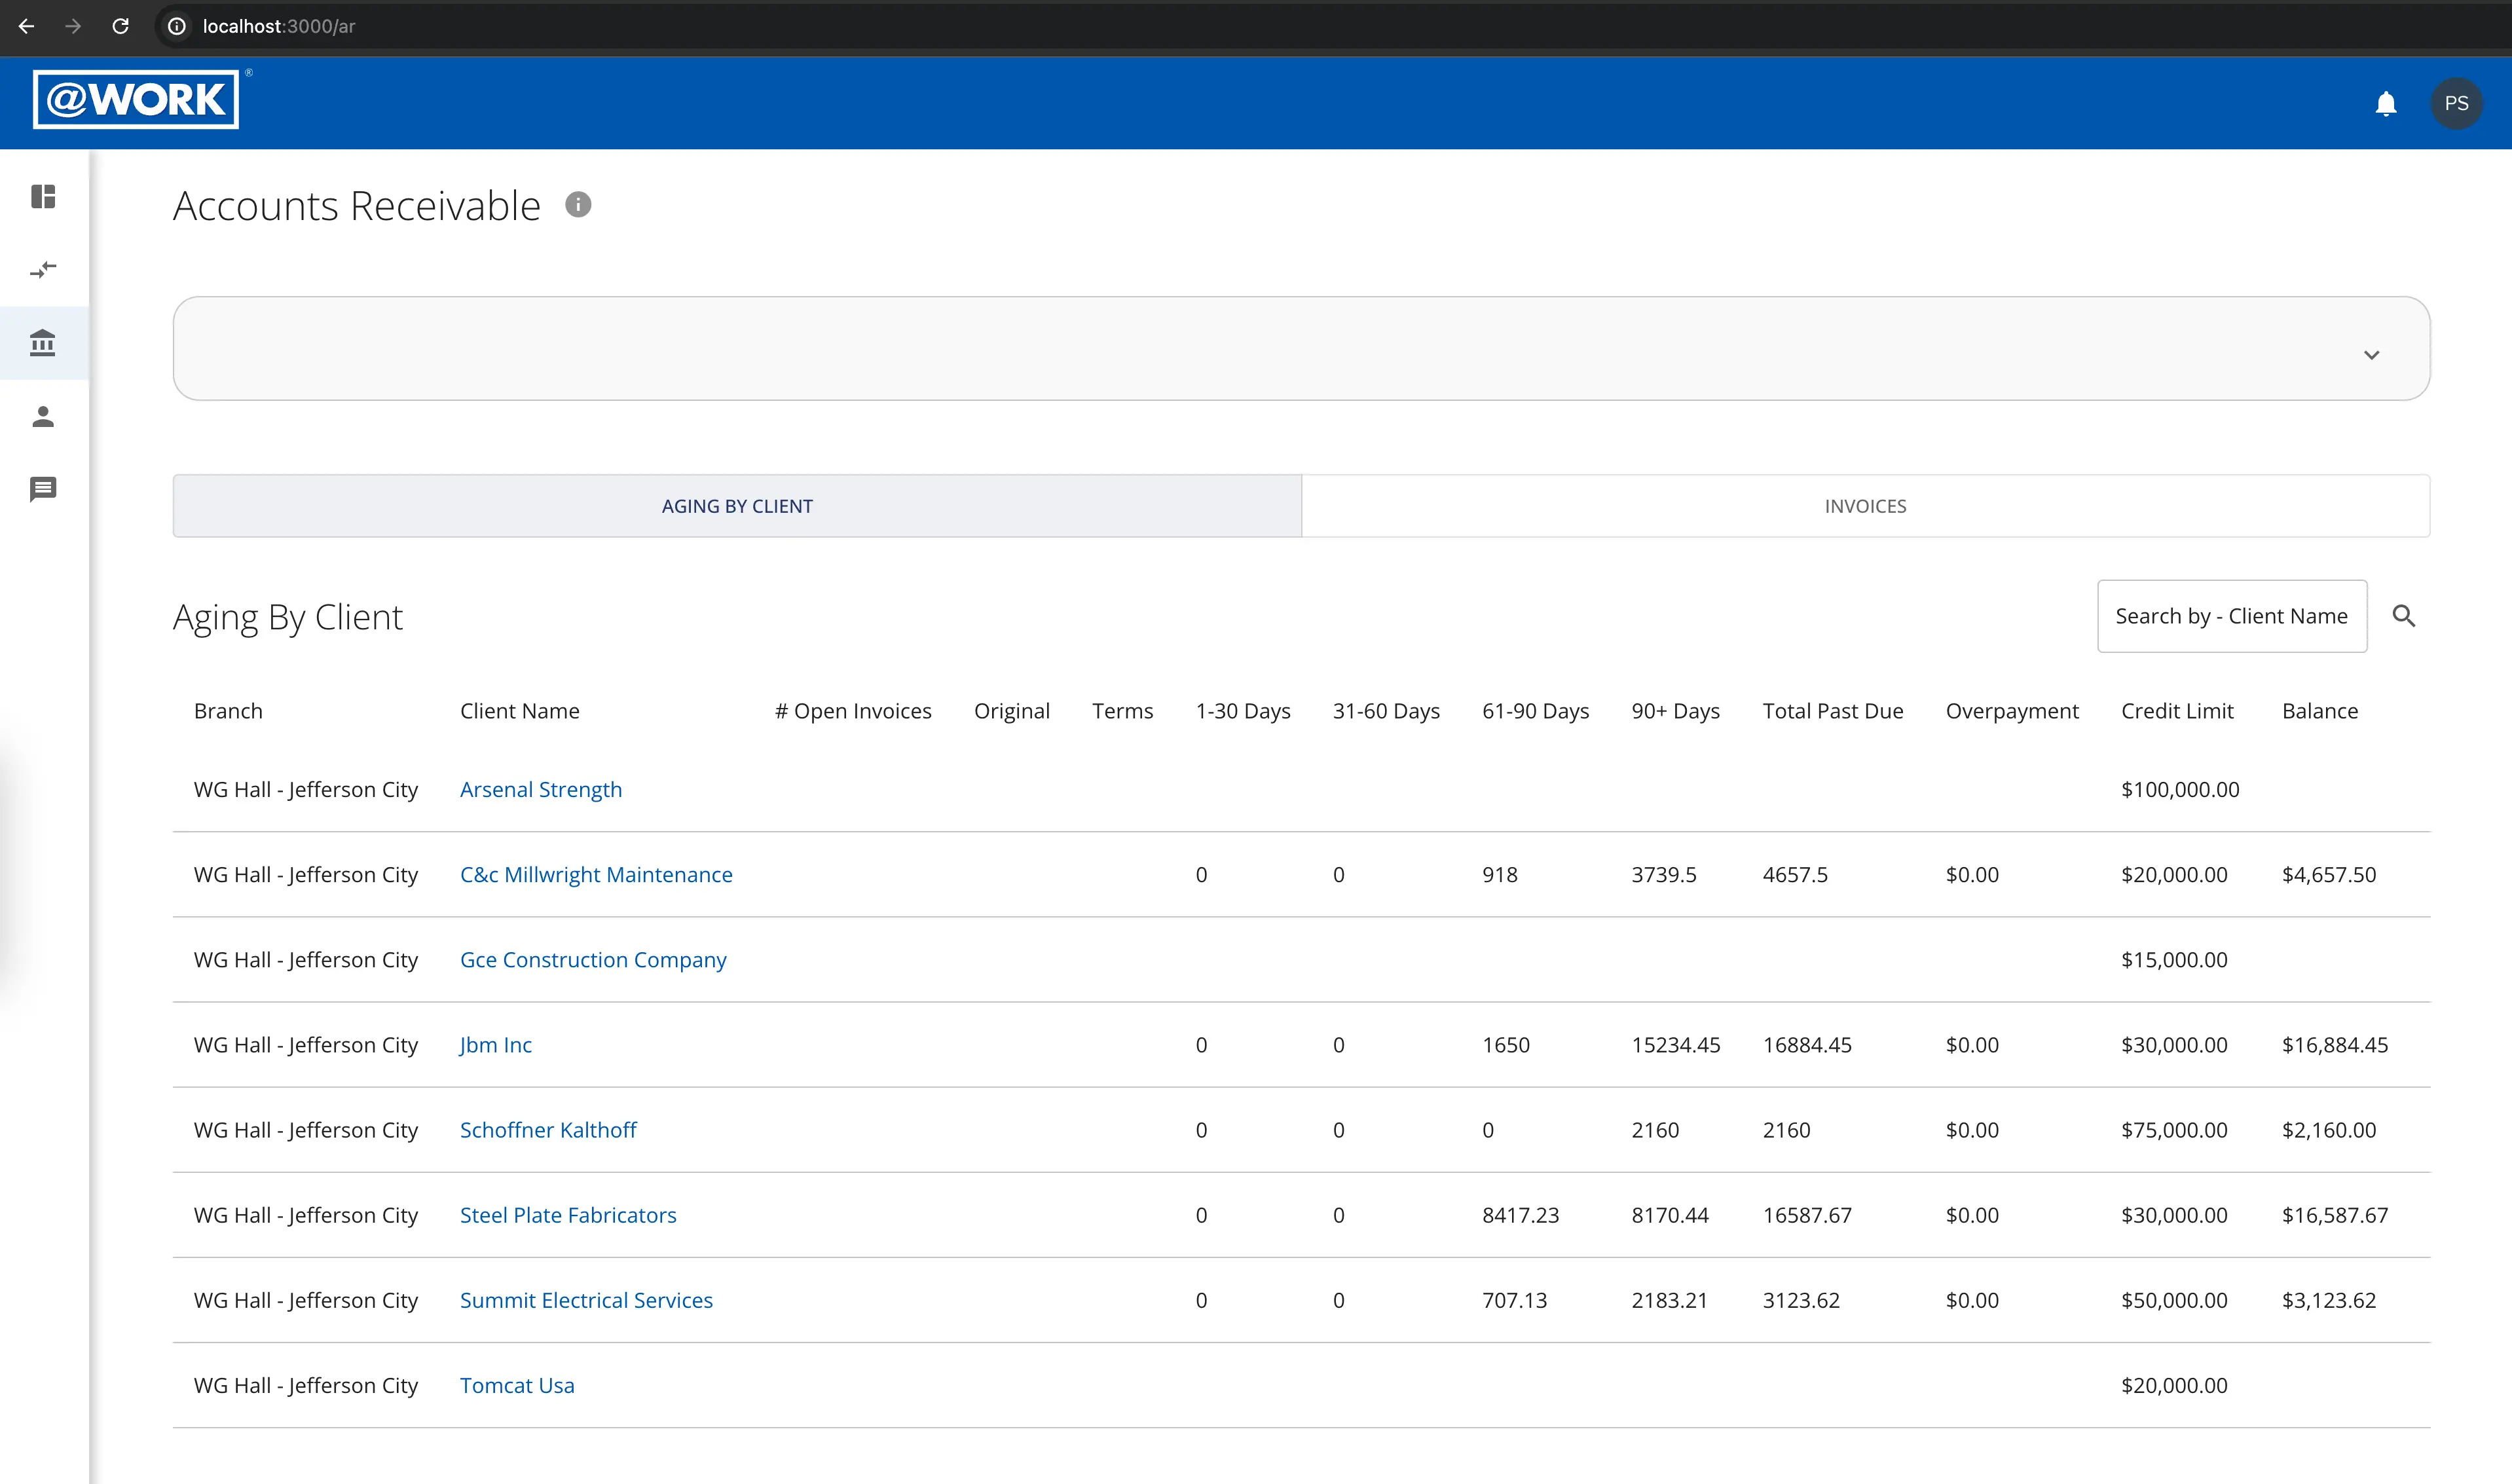Click the Terms column header

pyautogui.click(x=1122, y=711)
